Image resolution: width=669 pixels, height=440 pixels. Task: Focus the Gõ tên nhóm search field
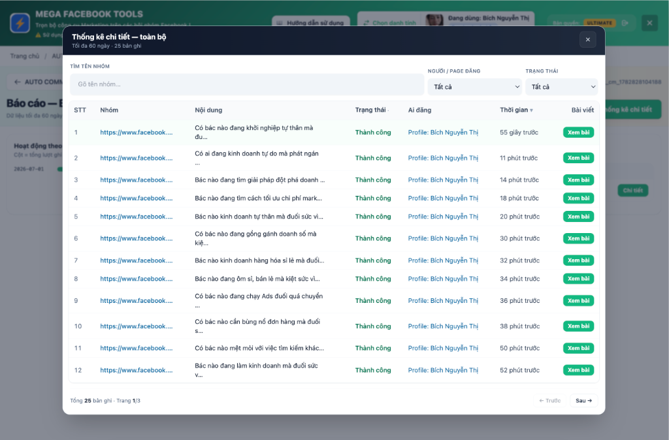pos(247,84)
